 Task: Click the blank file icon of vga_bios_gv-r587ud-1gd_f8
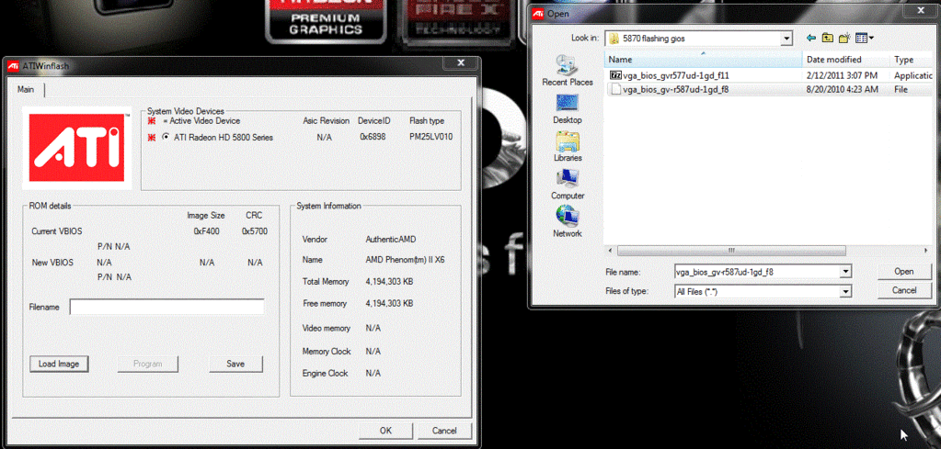pos(615,89)
